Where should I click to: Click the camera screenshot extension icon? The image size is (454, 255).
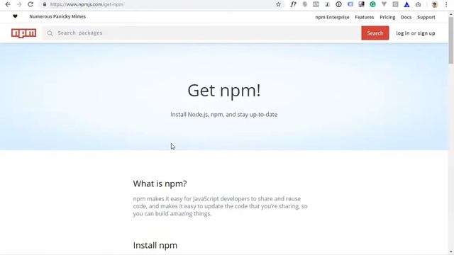click(x=418, y=4)
